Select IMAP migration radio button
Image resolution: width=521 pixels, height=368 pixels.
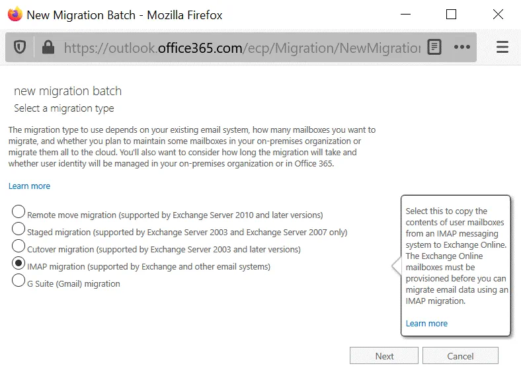pyautogui.click(x=19, y=264)
